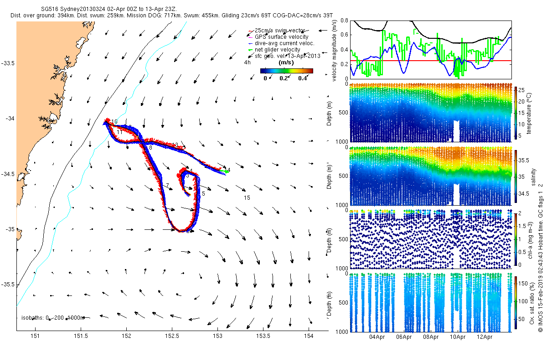
Task: Click waypoint label '15' on the map
Action: tap(247, 198)
